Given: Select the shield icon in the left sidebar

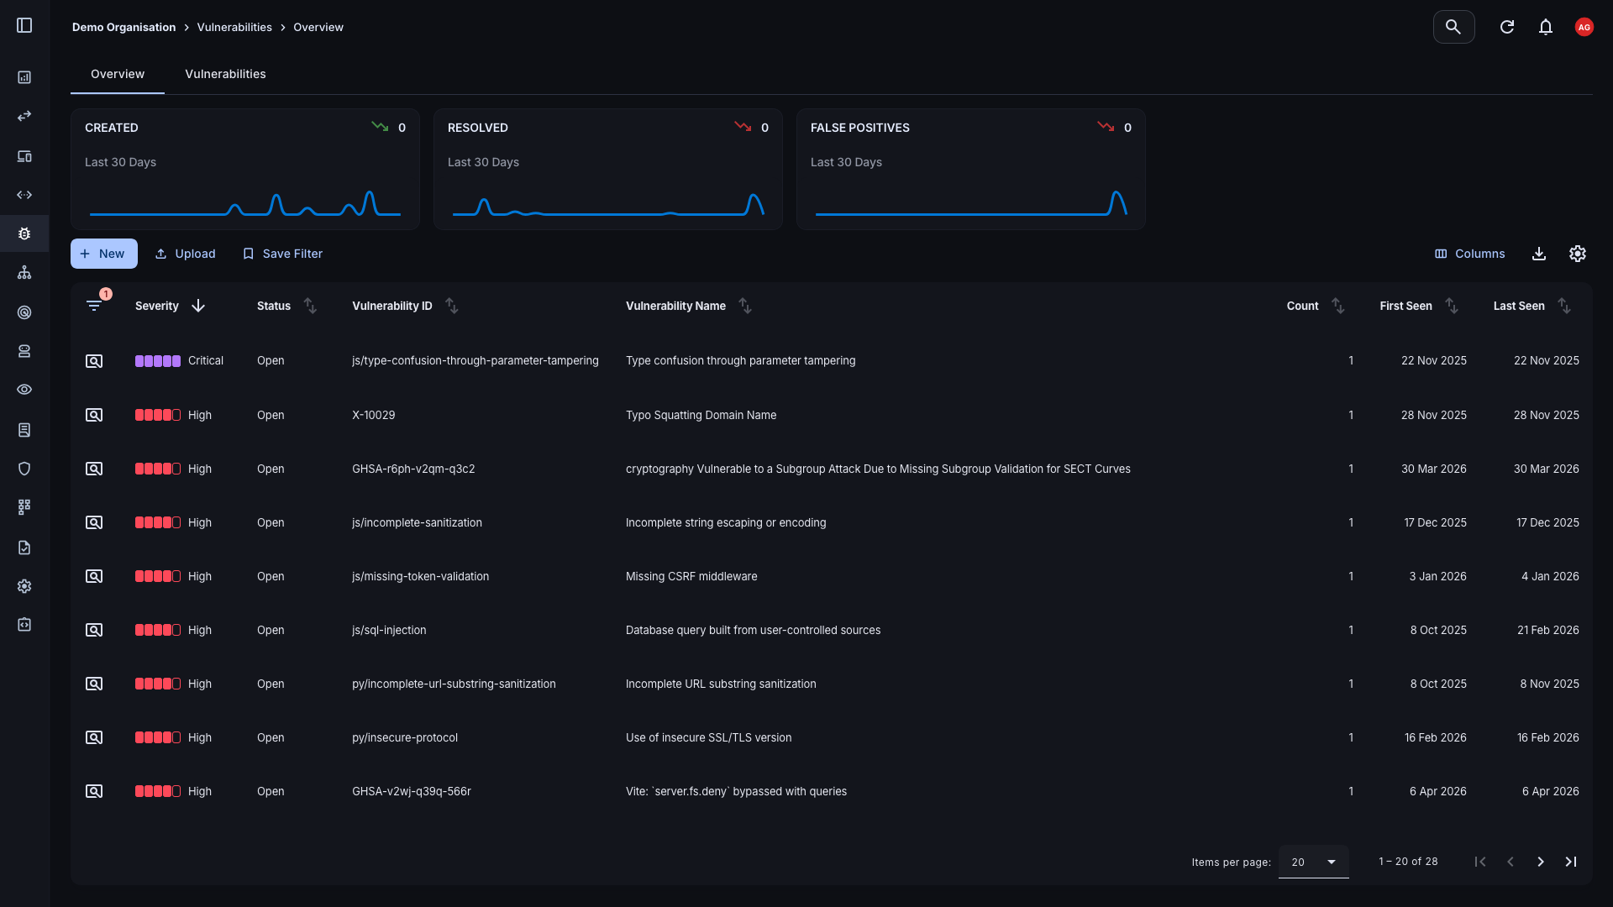Looking at the screenshot, I should coord(24,469).
